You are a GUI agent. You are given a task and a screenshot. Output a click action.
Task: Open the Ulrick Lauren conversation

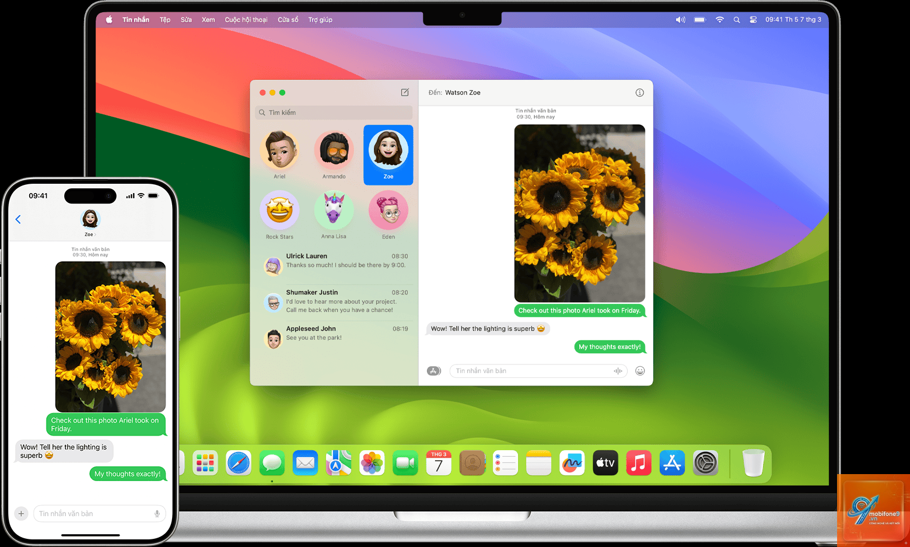pyautogui.click(x=335, y=265)
